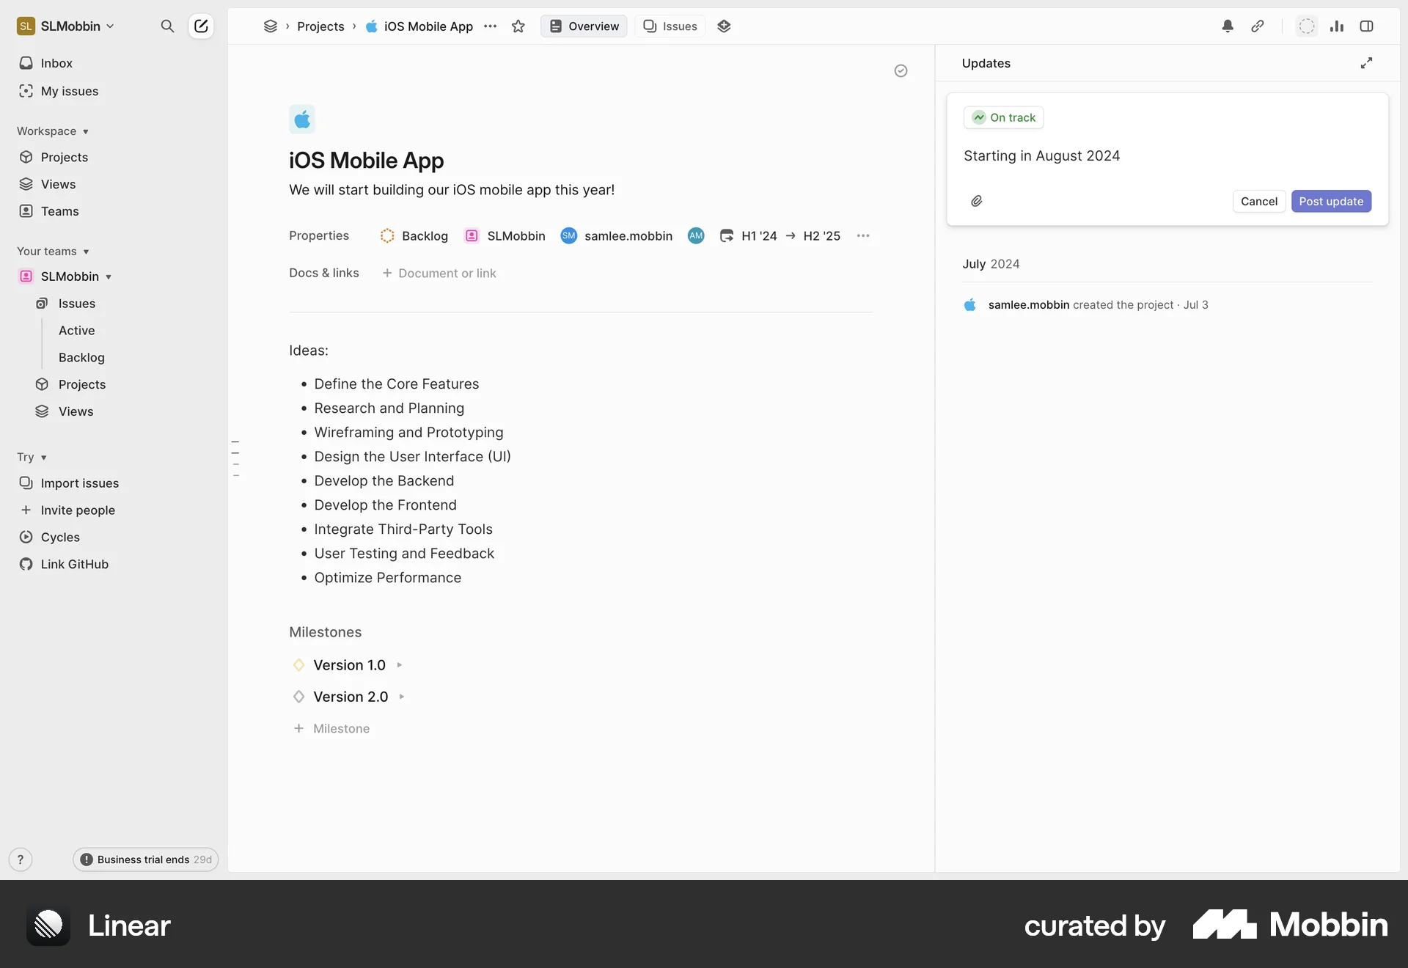Attach a file to the update
The image size is (1408, 968).
pos(976,201)
